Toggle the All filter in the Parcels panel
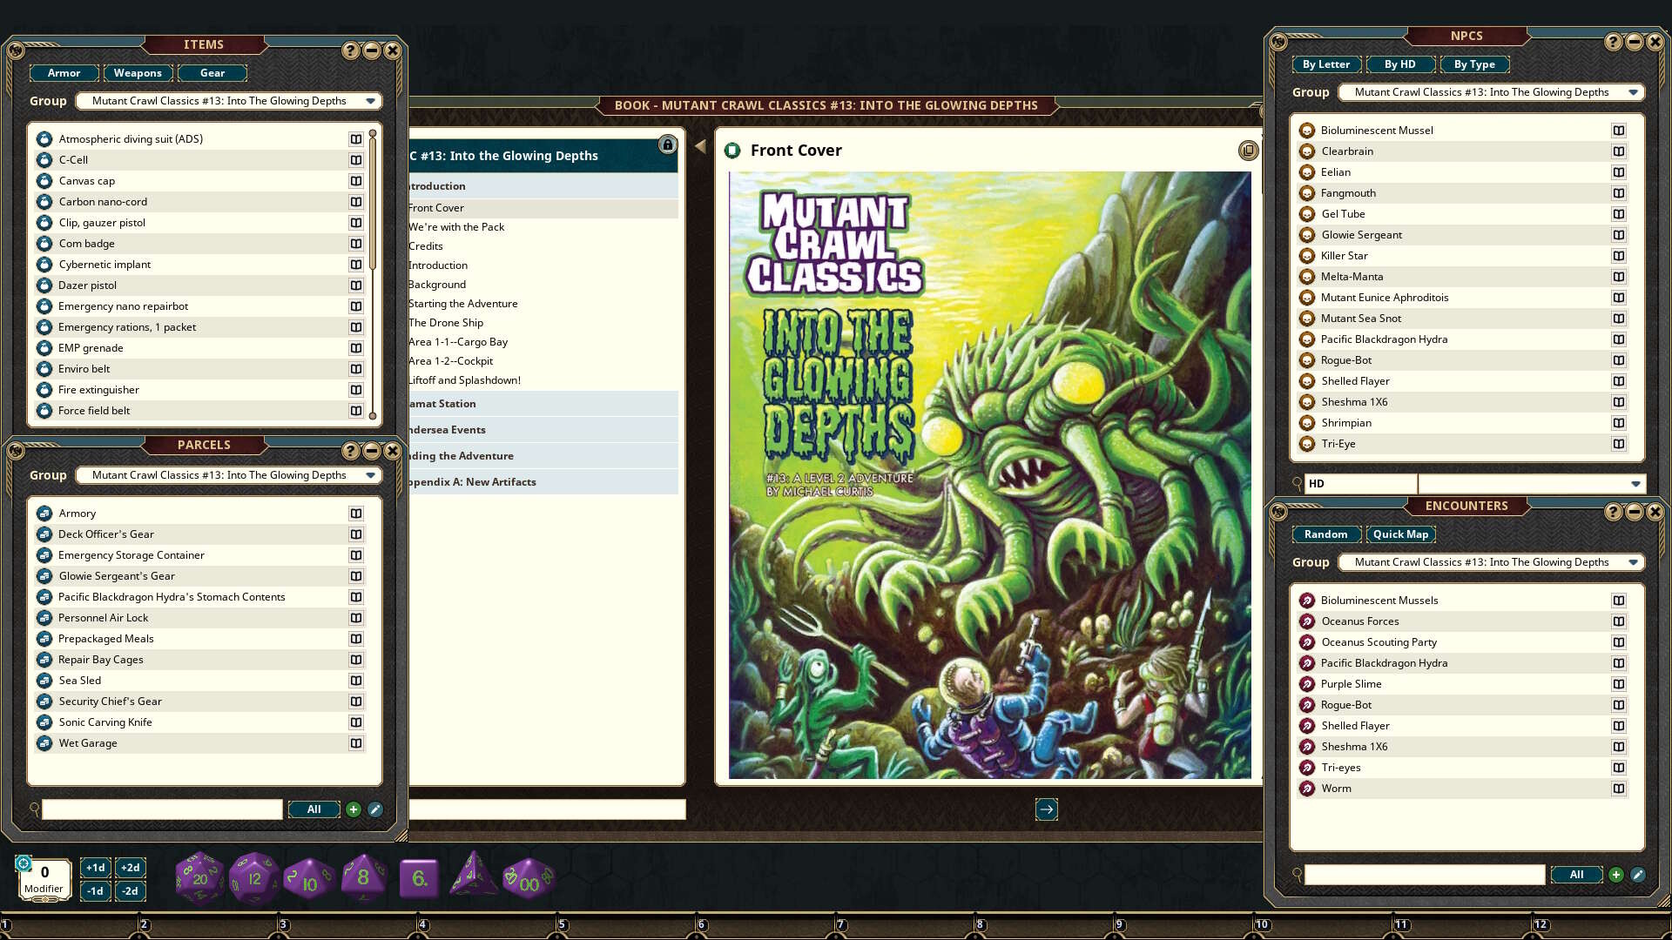The width and height of the screenshot is (1672, 940). (313, 809)
